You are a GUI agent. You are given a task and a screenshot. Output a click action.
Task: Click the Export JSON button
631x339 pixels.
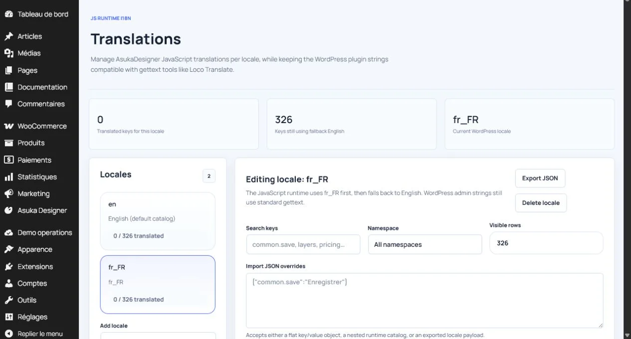click(x=540, y=178)
